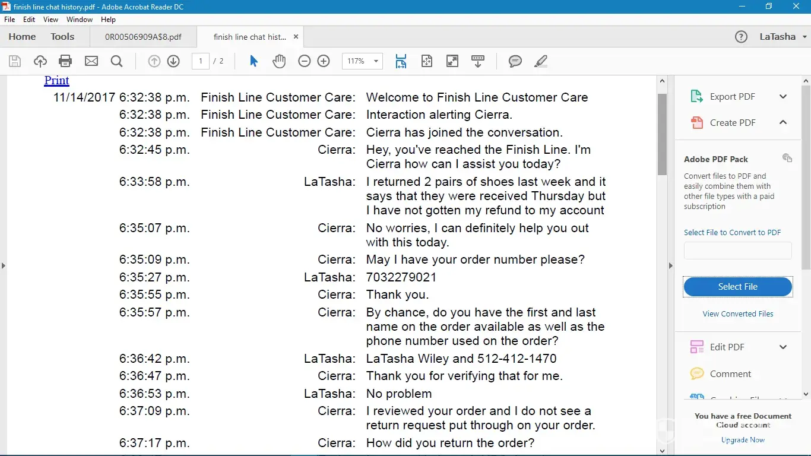Click the text 'How did you return the order?'
Screen dimensions: 811x456
pos(450,443)
